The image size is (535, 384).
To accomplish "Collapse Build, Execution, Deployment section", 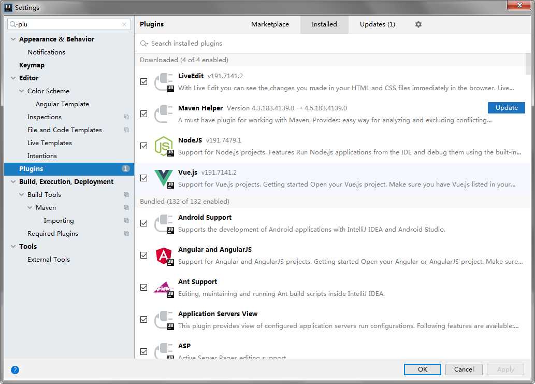I will [13, 181].
